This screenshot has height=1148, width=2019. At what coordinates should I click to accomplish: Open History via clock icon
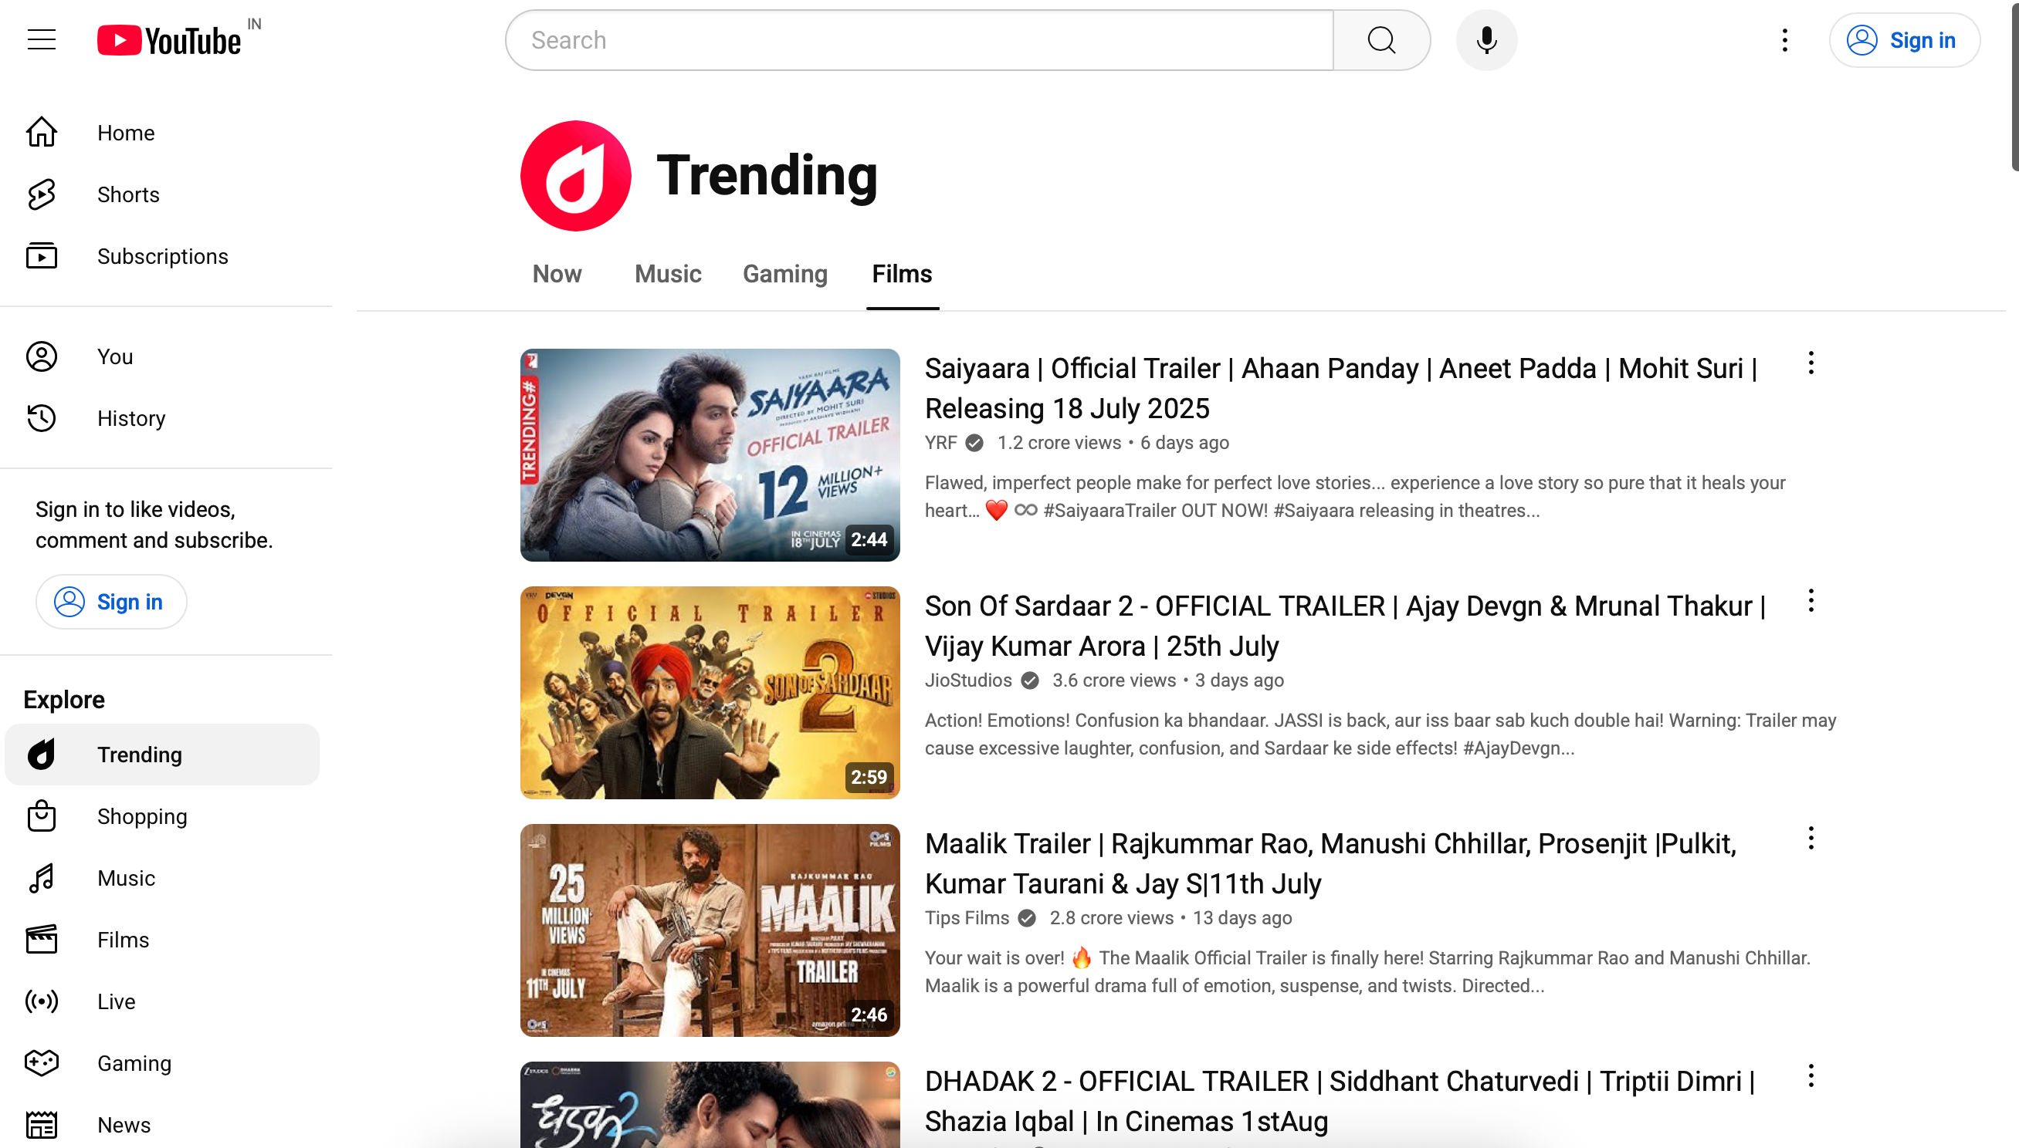(41, 418)
